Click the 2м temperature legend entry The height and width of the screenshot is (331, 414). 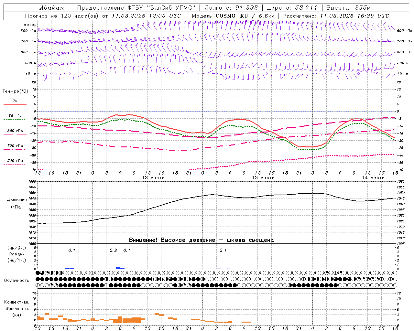[15, 101]
